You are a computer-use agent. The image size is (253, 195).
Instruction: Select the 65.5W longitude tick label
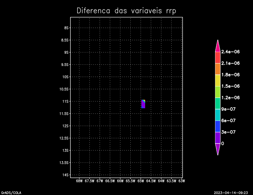coord(130,181)
